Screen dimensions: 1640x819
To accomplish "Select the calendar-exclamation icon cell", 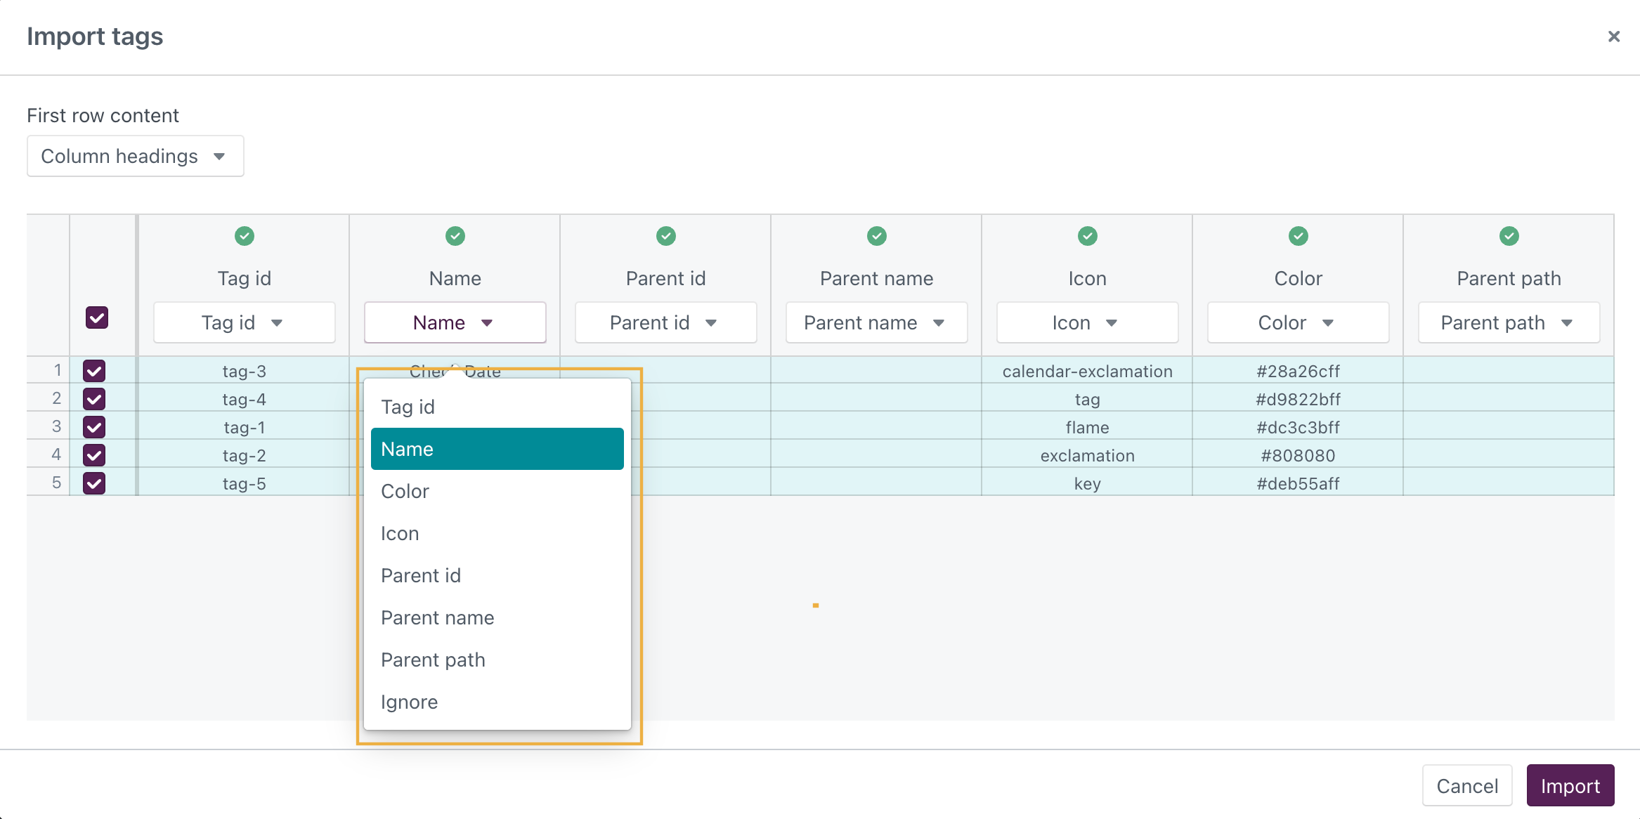I will point(1086,371).
